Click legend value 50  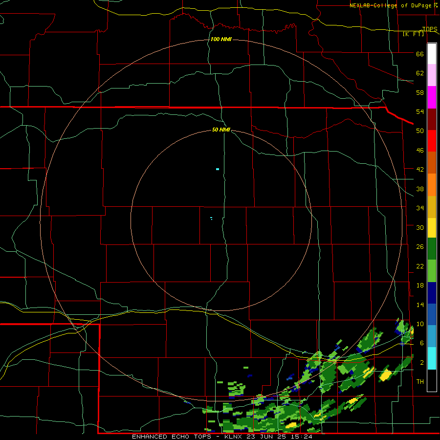(x=420, y=131)
